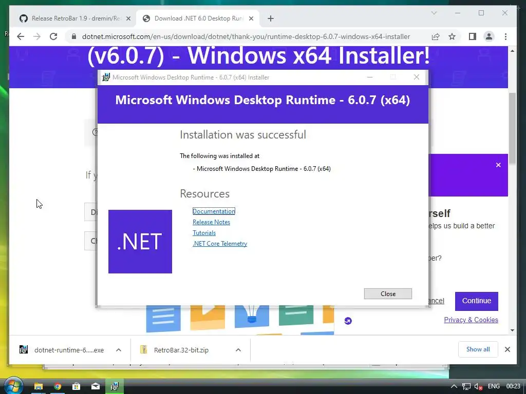Open Chrome from the taskbar

[58, 386]
